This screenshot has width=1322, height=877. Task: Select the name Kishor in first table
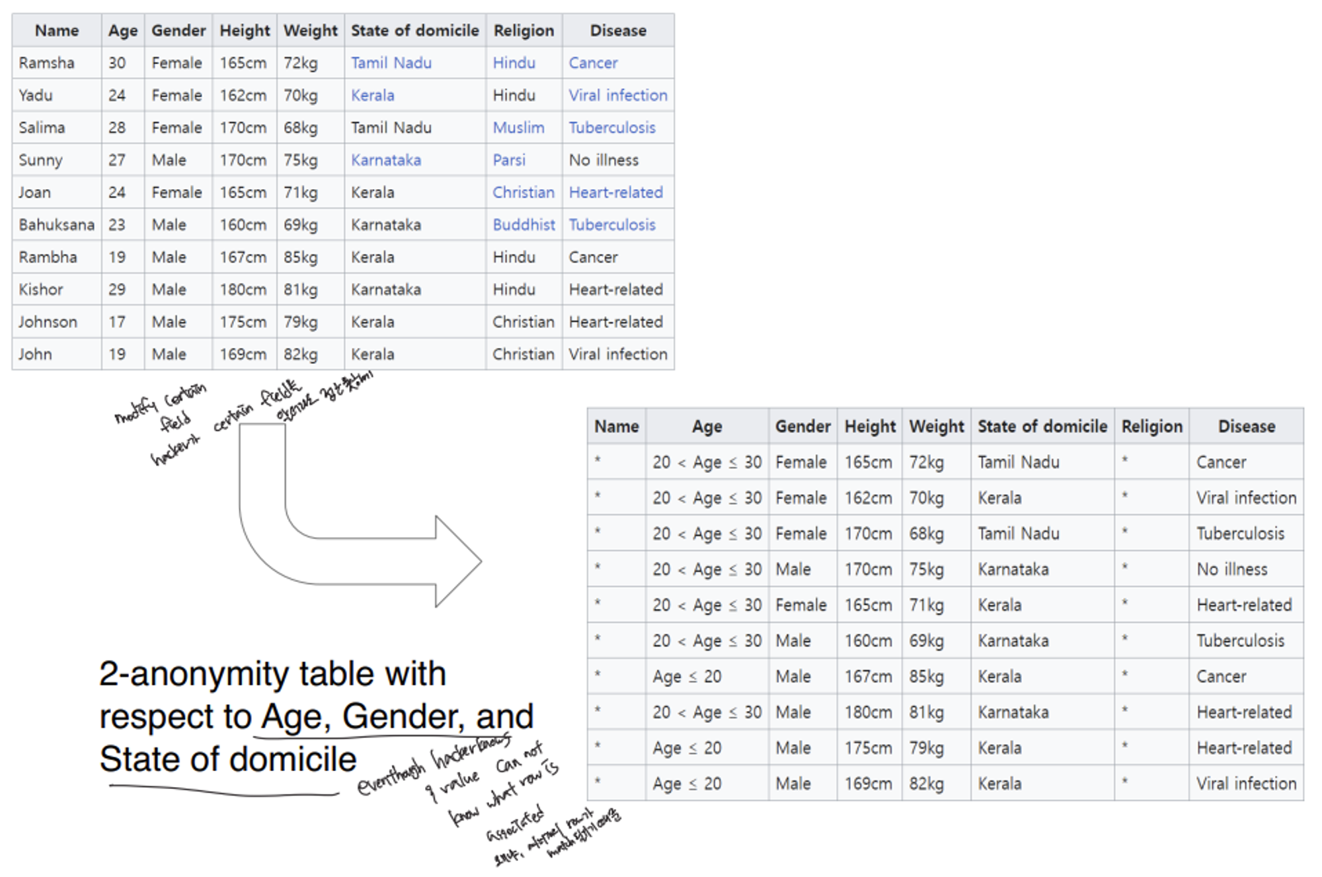(41, 290)
